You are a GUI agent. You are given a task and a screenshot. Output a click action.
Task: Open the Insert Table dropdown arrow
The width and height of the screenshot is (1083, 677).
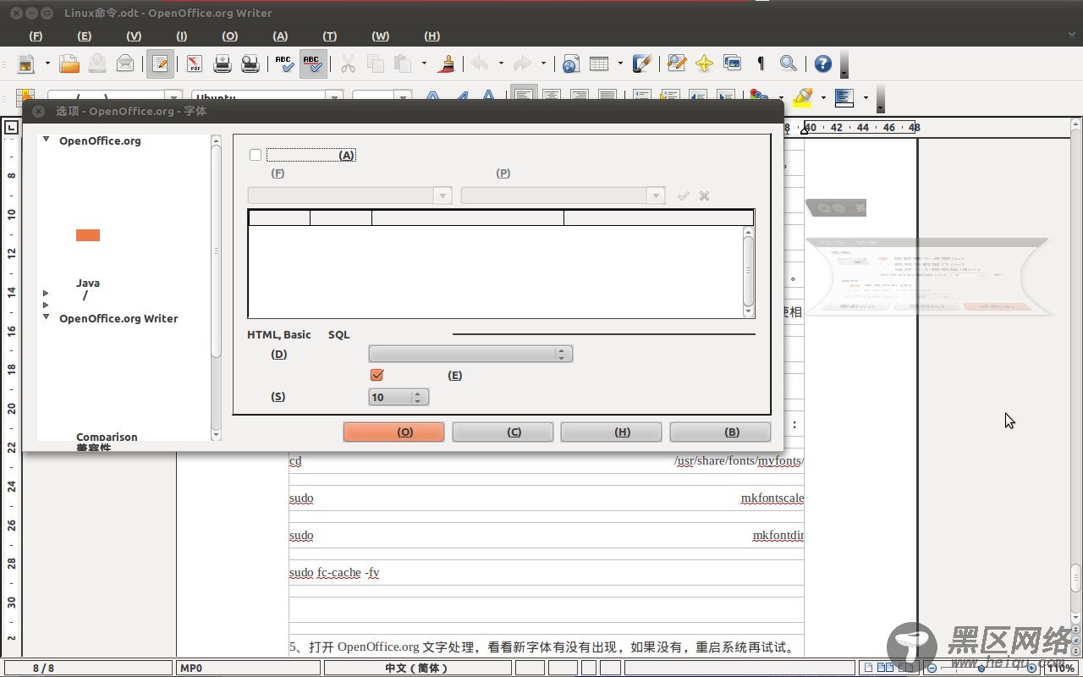620,63
